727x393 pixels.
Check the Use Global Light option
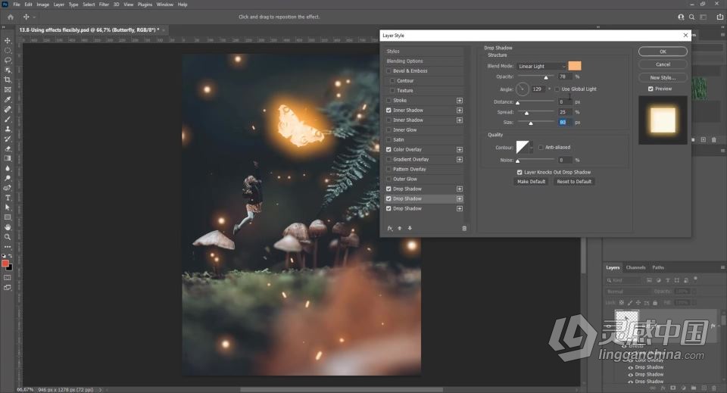pyautogui.click(x=557, y=89)
